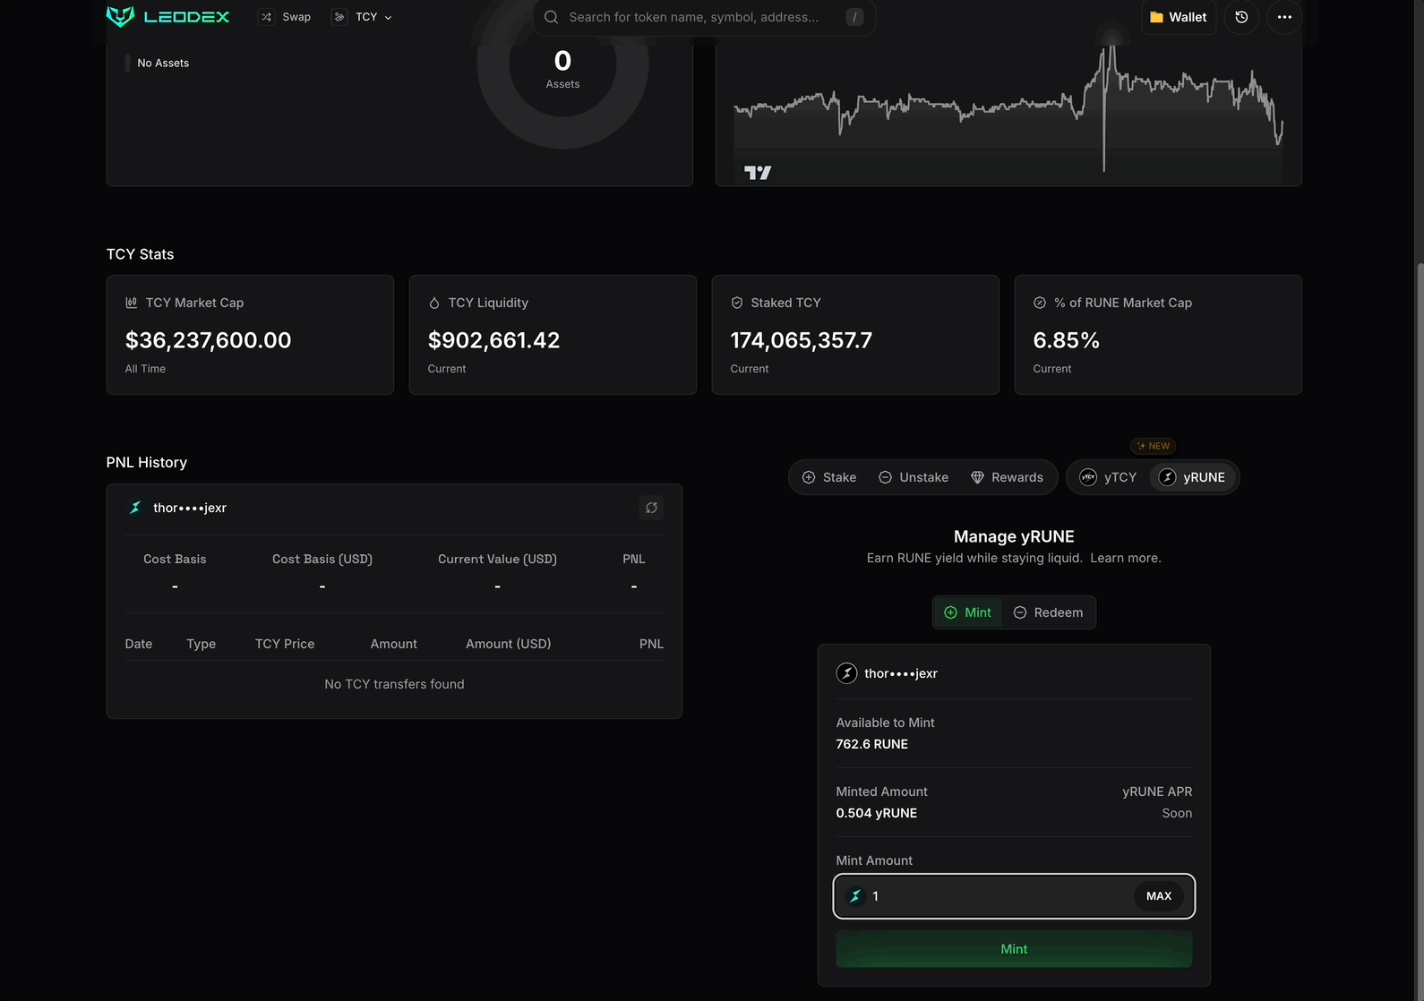Image resolution: width=1424 pixels, height=1001 pixels.
Task: Click the Staked TCY shield icon
Action: [x=737, y=303]
